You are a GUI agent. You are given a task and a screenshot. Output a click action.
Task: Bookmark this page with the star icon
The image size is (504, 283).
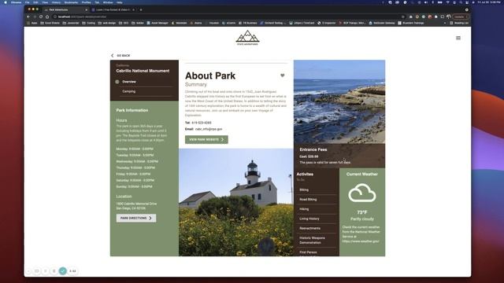click(402, 17)
